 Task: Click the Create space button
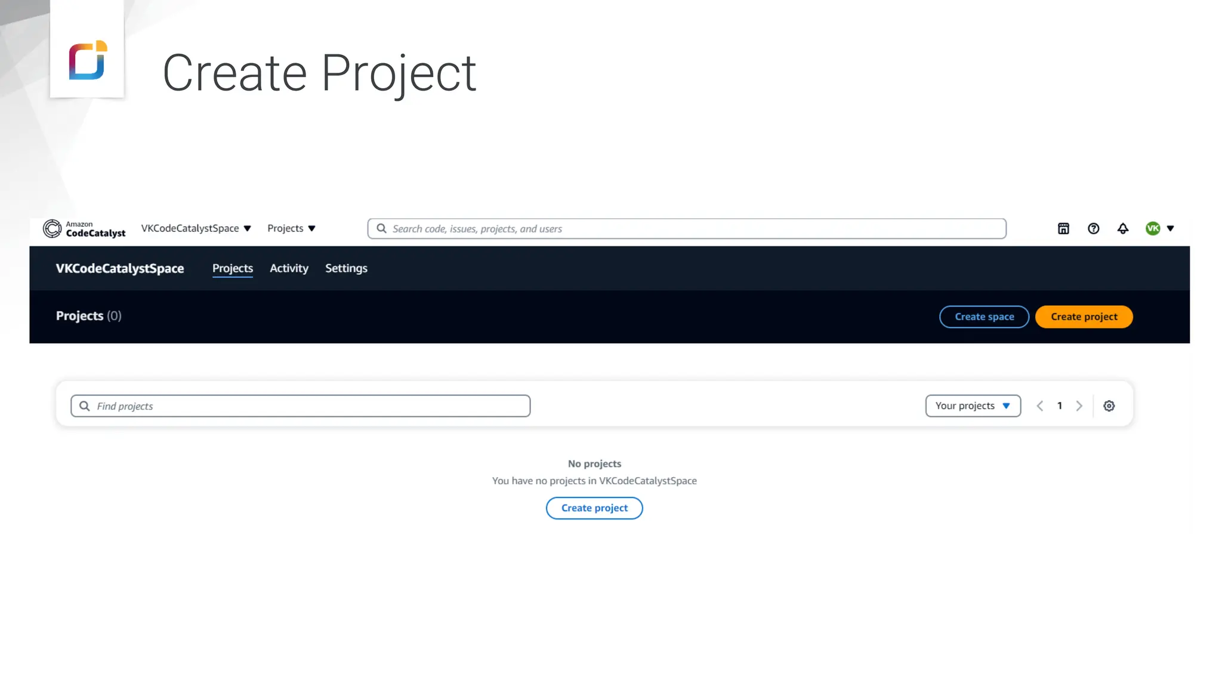984,317
